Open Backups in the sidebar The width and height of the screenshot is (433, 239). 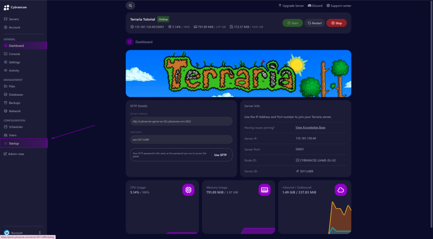pos(14,103)
